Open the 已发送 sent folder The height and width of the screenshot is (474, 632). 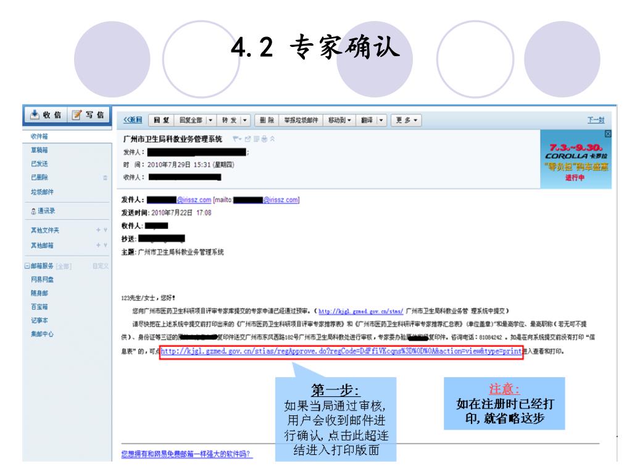(39, 164)
